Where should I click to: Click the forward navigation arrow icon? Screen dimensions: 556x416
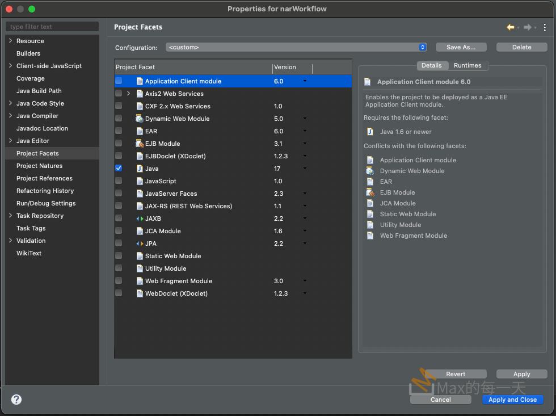[x=528, y=27]
